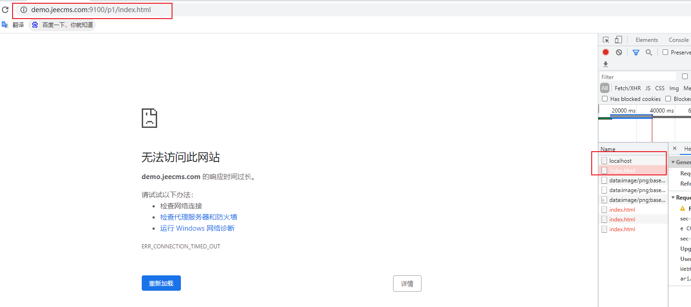Activate DevTools inspect element picker
The image size is (691, 307).
tap(606, 40)
